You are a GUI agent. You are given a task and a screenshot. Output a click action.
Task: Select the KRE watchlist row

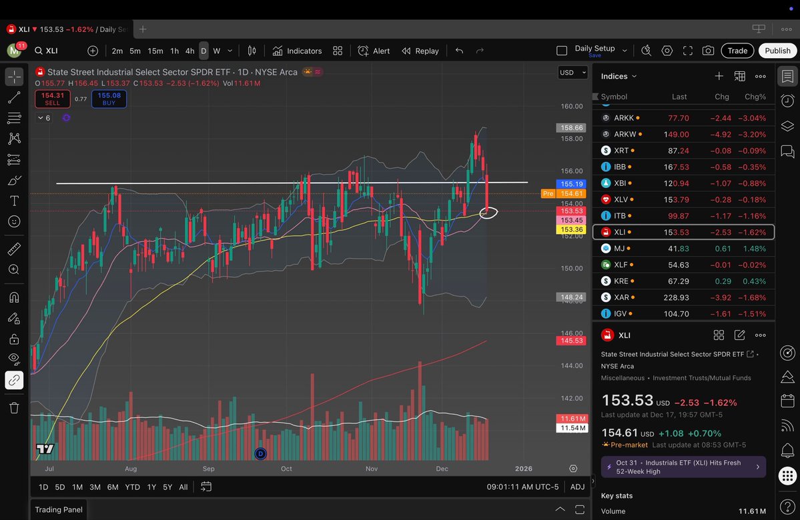click(x=684, y=281)
